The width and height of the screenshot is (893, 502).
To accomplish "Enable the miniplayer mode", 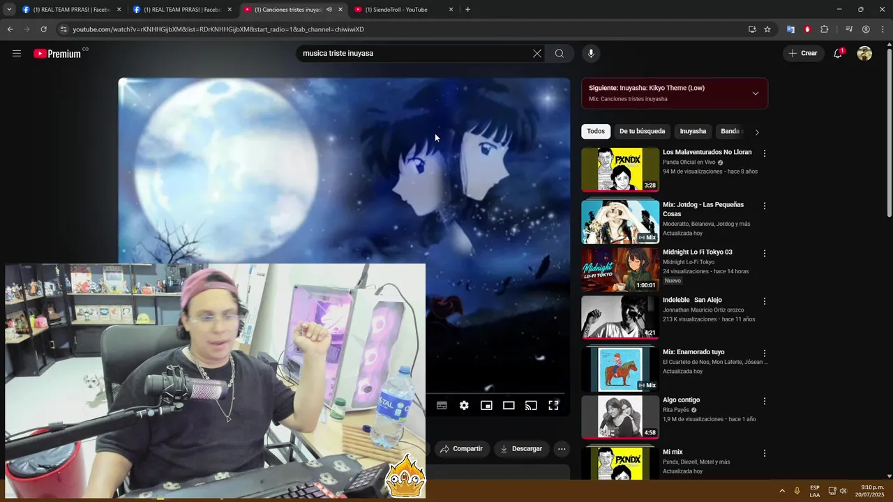I will [486, 405].
